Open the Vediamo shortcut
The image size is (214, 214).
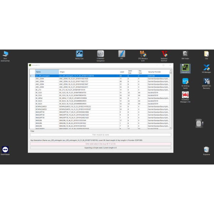pos(164,54)
